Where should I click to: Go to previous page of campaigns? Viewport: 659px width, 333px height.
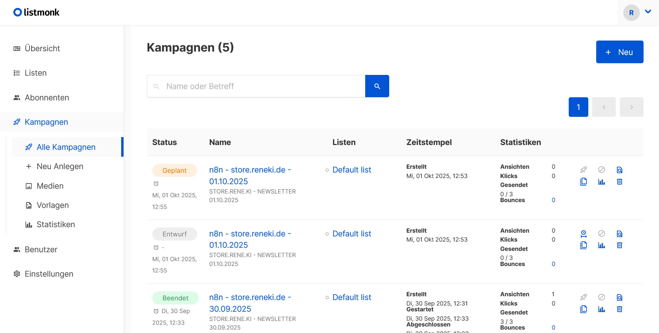click(604, 107)
